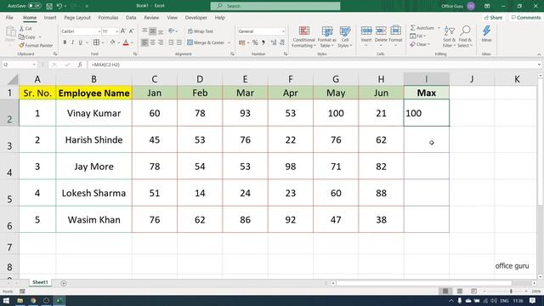The width and height of the screenshot is (544, 306).
Task: Toggle bold formatting
Action: click(x=65, y=42)
